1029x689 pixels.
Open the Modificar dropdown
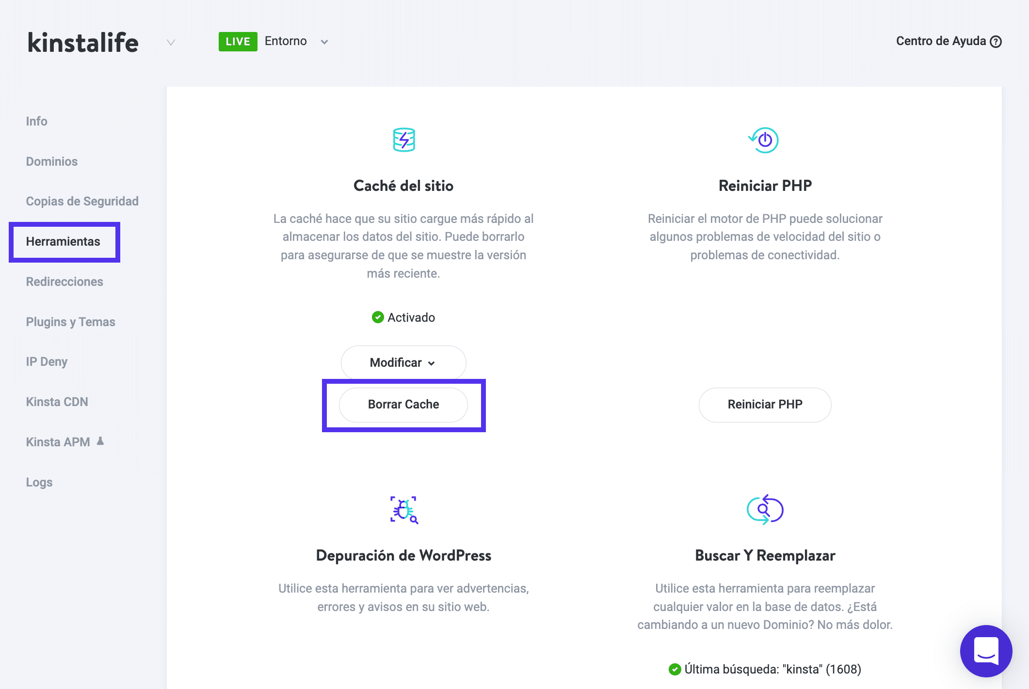(403, 362)
